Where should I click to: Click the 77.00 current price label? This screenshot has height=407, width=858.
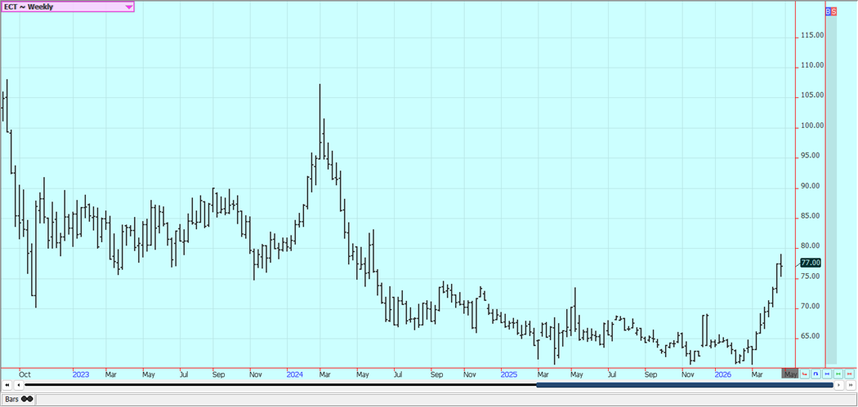811,263
